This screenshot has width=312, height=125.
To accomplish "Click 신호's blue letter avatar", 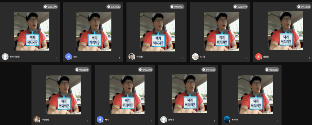I will (69, 57).
